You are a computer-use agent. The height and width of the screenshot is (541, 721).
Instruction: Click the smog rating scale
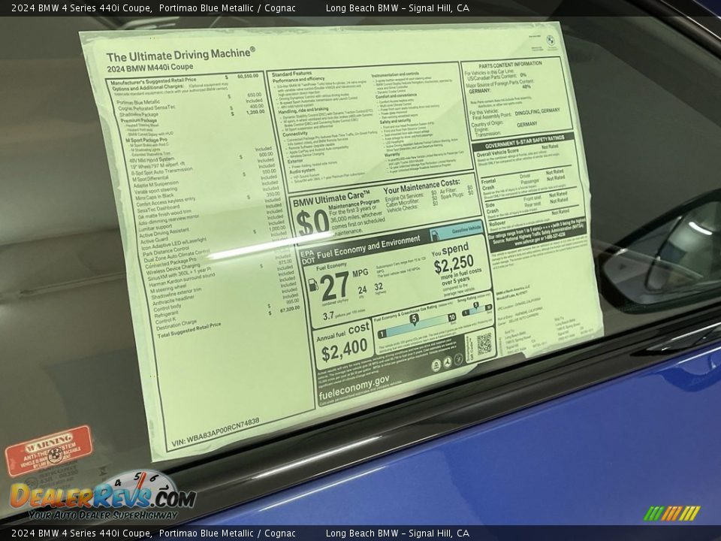[x=476, y=309]
